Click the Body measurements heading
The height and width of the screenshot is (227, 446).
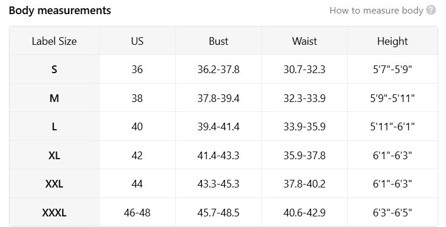tap(60, 11)
